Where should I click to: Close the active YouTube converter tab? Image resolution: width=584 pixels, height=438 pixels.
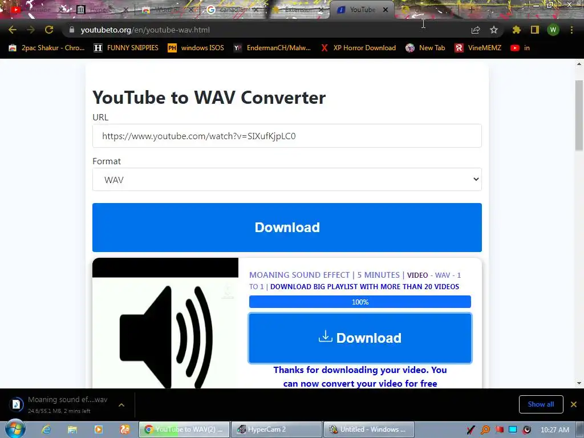[x=386, y=10]
